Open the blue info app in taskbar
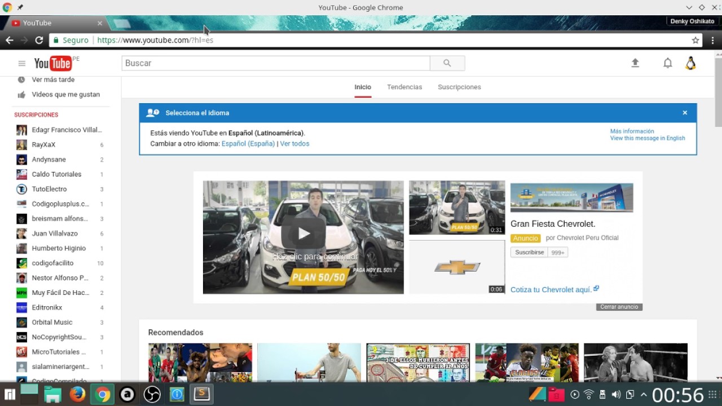 [177, 394]
